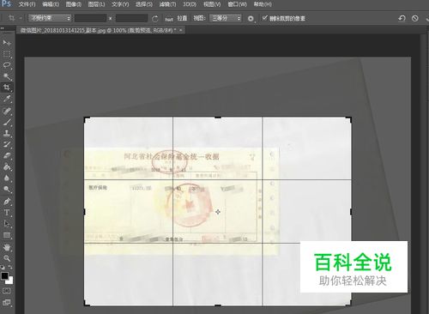Open the 图像(I) menu
Viewport: 429px width, 314px height.
point(74,4)
